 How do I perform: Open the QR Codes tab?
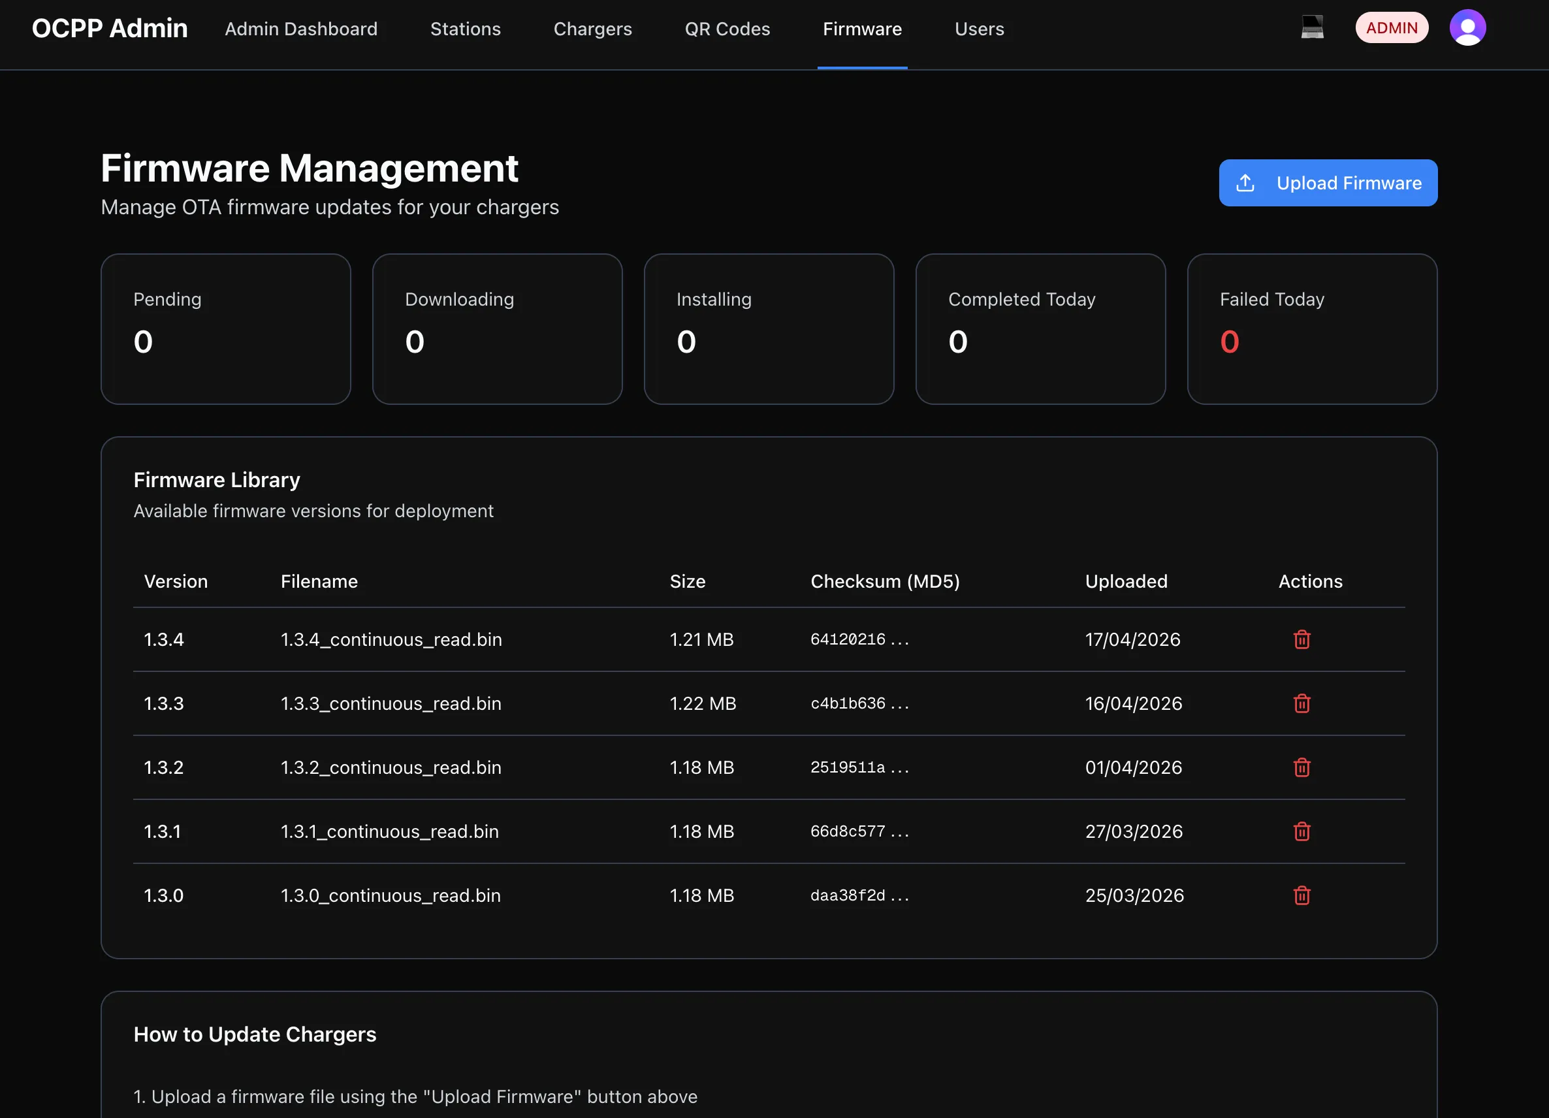click(x=727, y=29)
